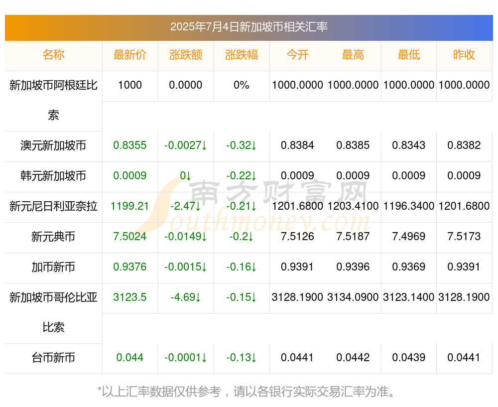Select the 昨收 column header

coord(464,55)
